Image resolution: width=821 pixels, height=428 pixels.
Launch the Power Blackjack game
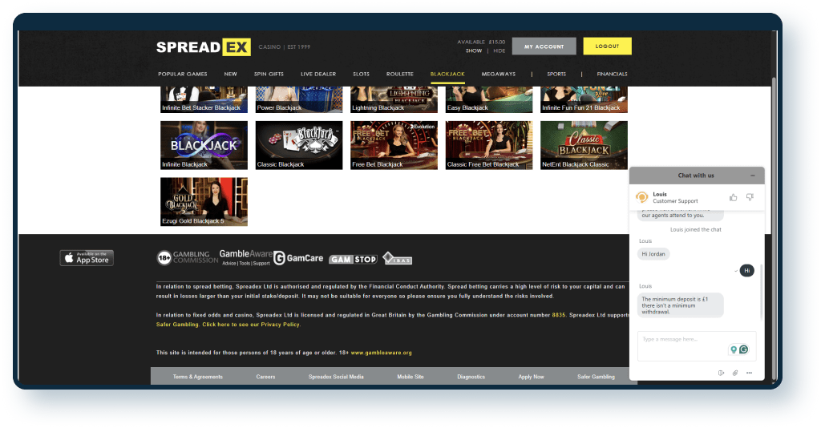point(299,99)
